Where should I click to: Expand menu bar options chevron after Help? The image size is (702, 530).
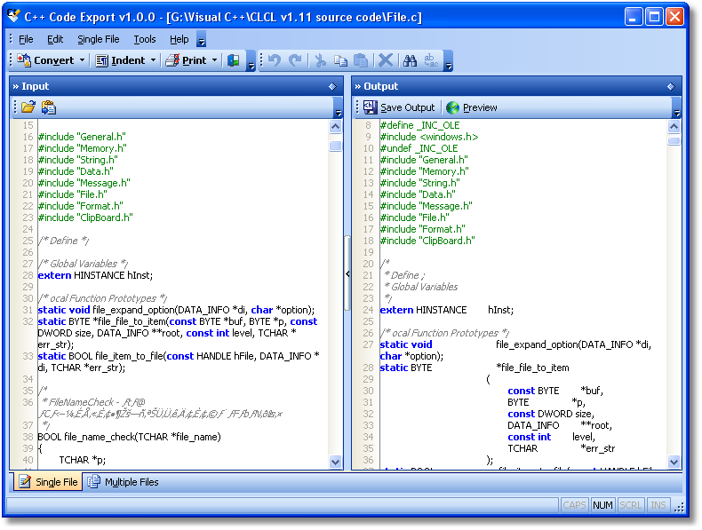[202, 40]
